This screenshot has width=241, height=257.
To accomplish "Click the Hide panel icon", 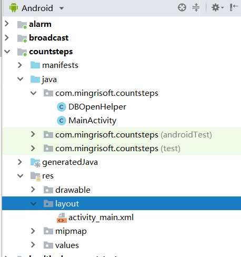I will 234,7.
